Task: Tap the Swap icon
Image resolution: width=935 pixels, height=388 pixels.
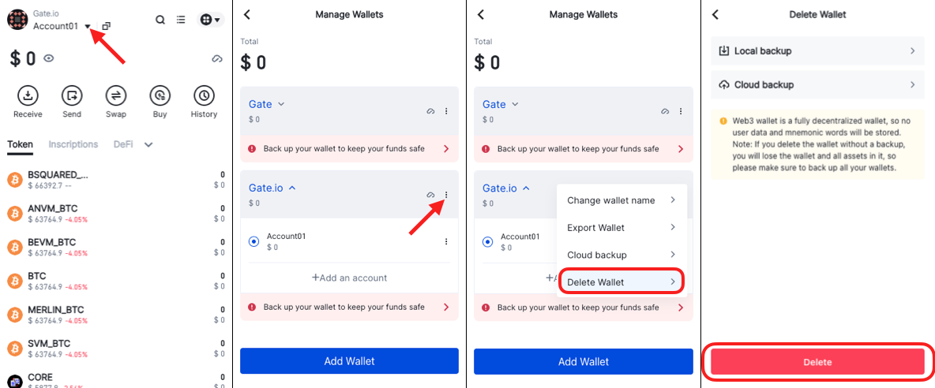Action: (116, 96)
